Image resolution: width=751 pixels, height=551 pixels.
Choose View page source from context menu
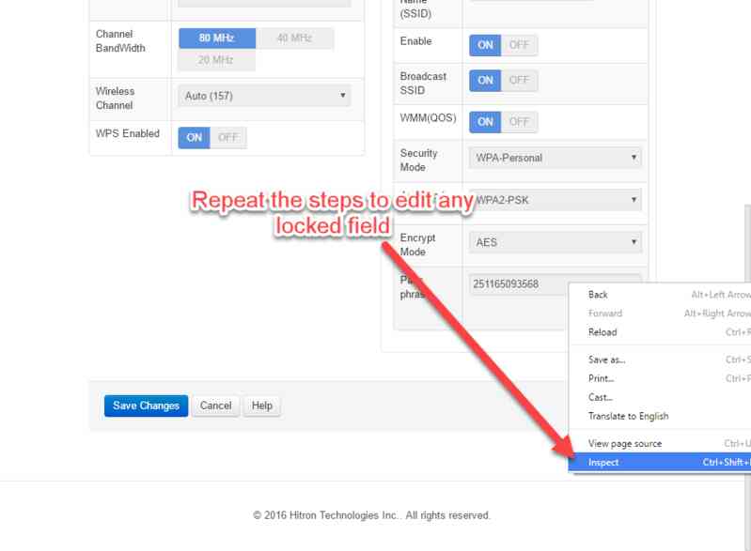pyautogui.click(x=625, y=444)
